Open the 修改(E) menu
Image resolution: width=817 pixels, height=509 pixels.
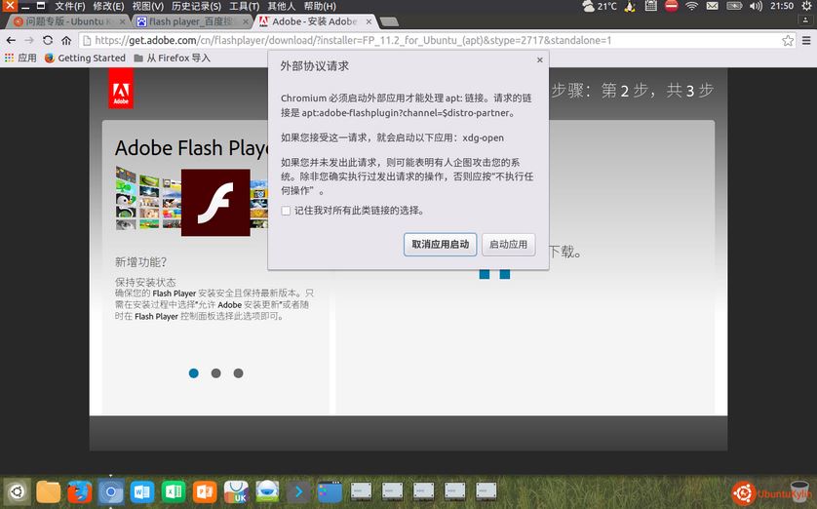(108, 6)
